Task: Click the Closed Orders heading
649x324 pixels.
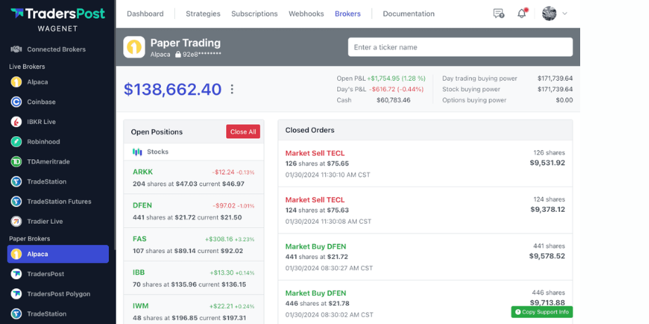Action: coord(310,130)
